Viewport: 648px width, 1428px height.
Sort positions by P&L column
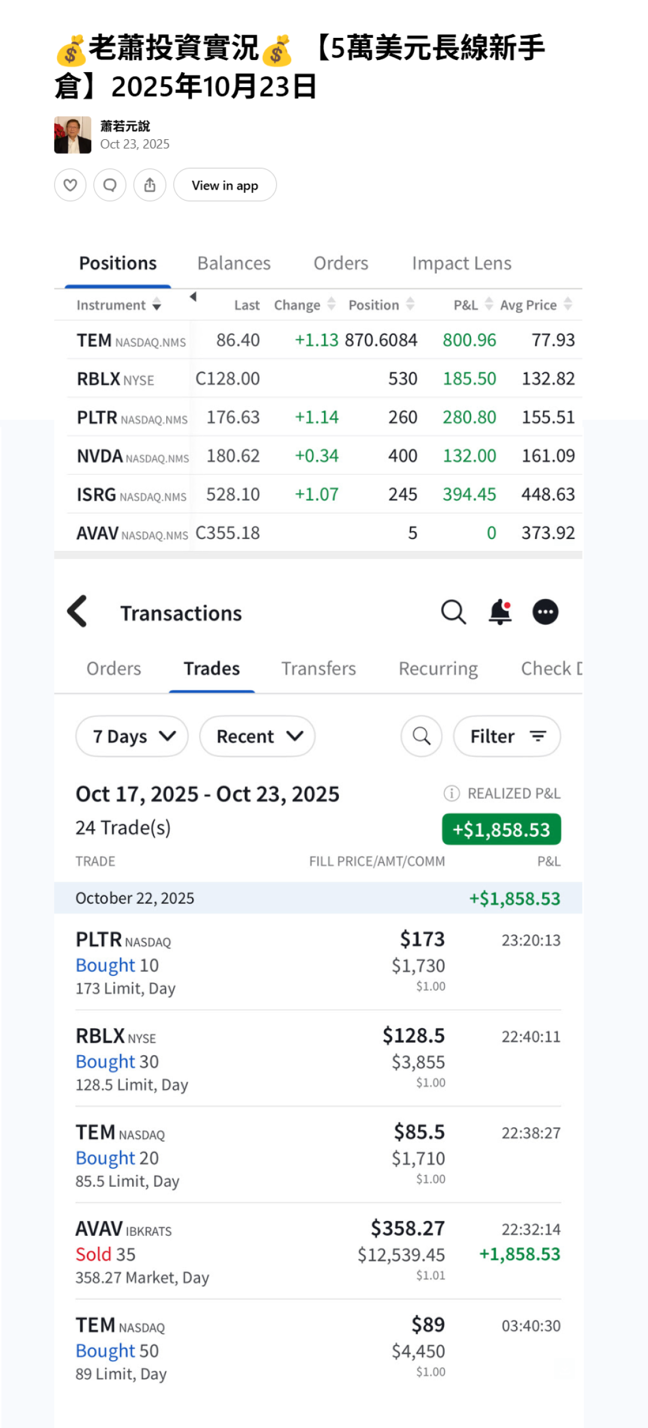(x=488, y=304)
